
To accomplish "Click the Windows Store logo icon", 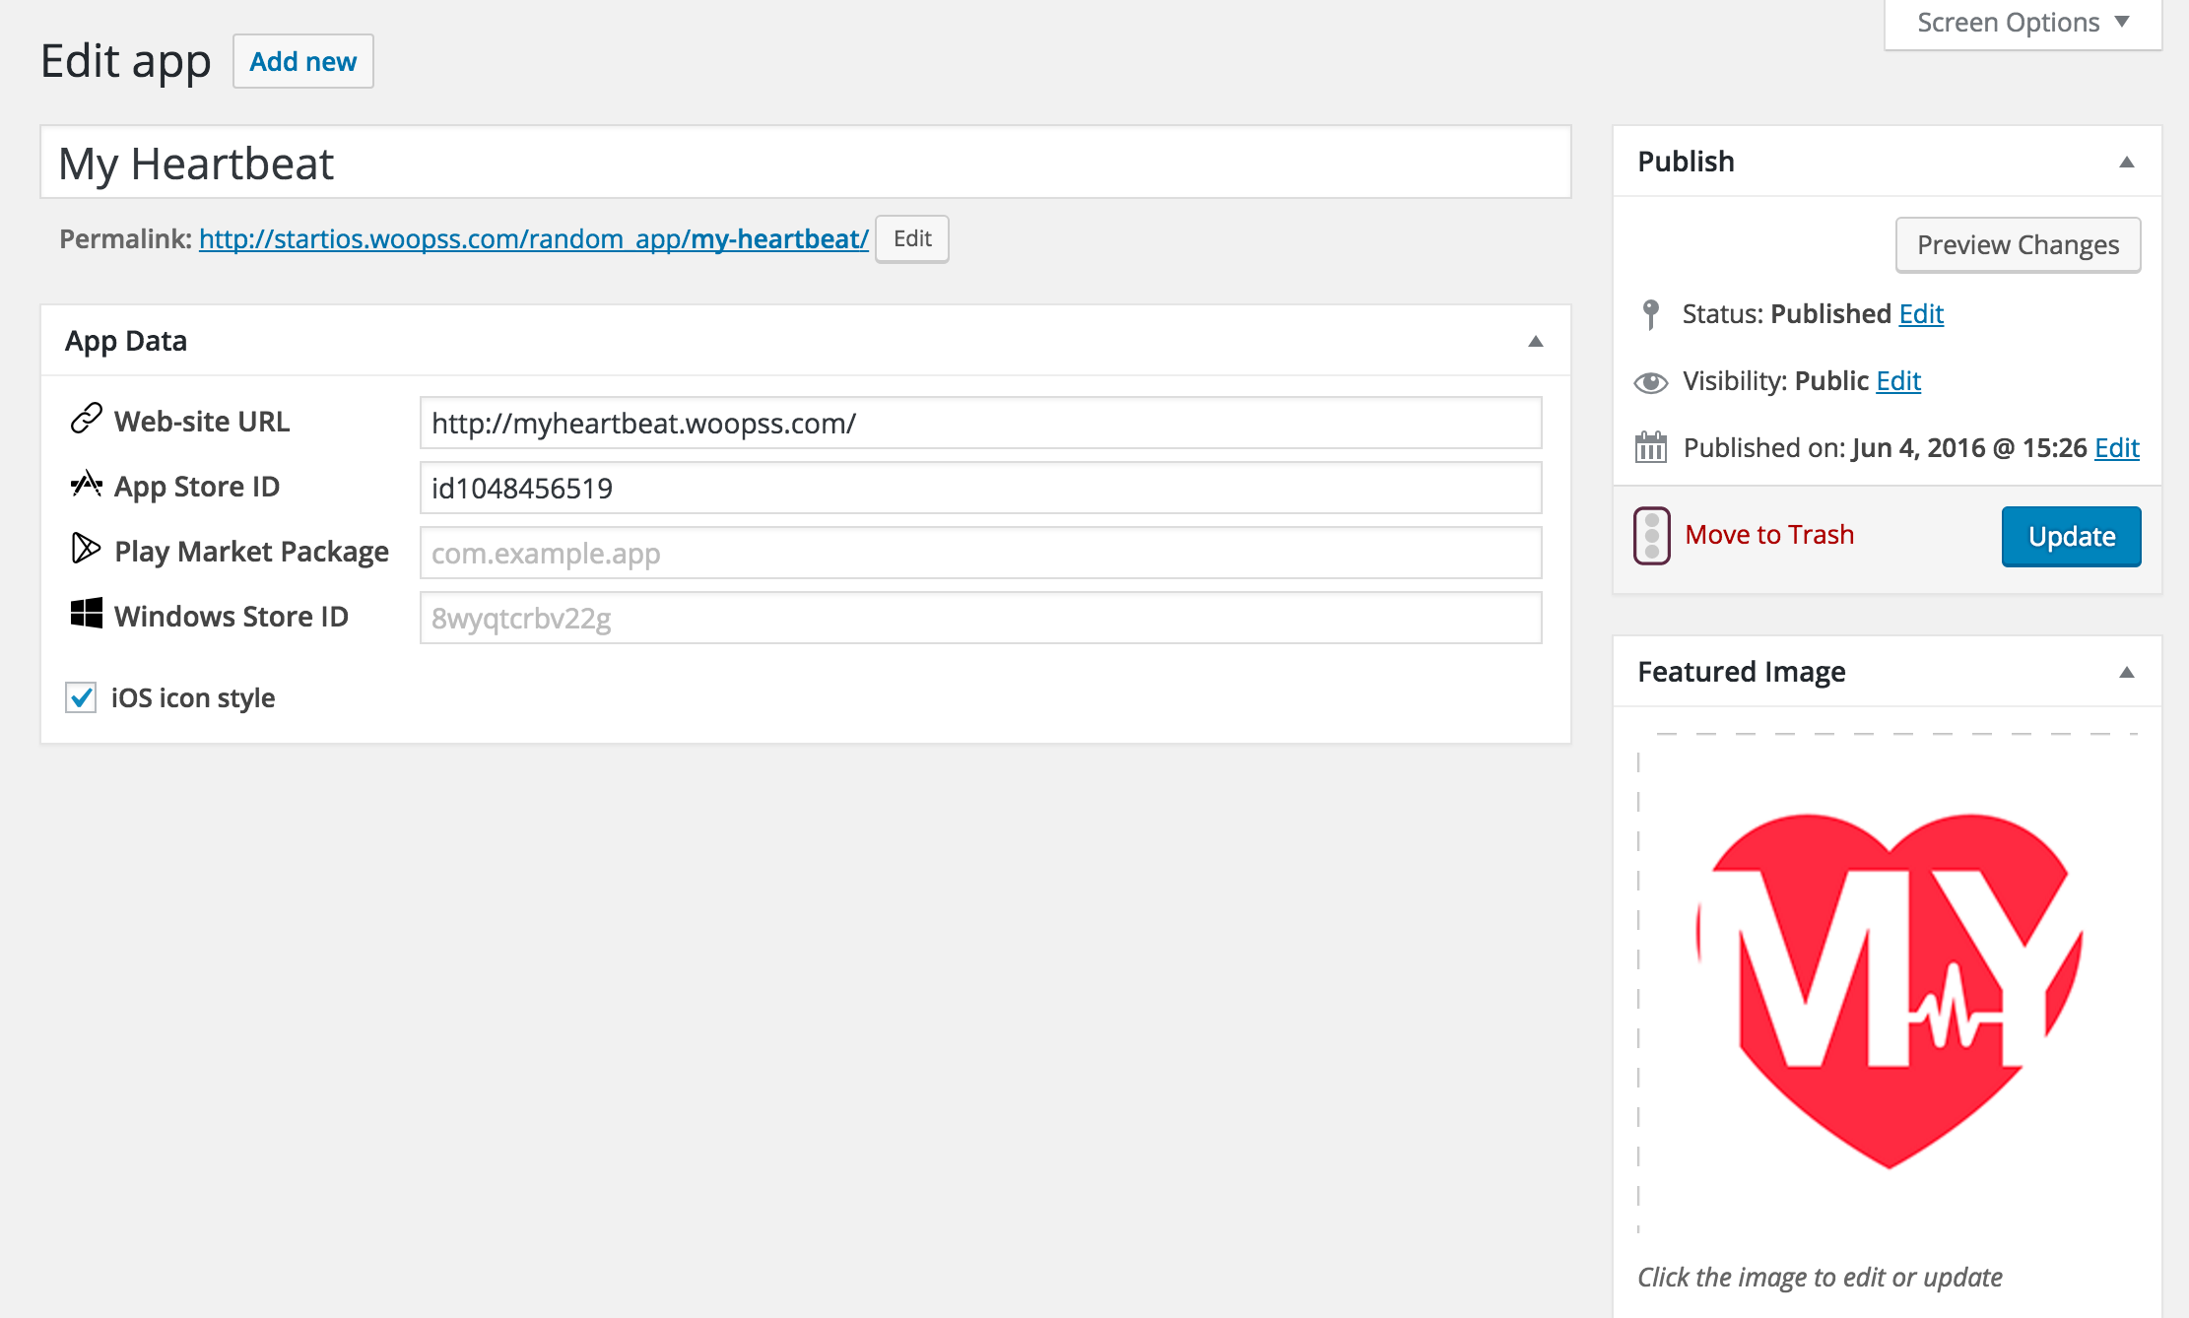I will coord(87,613).
